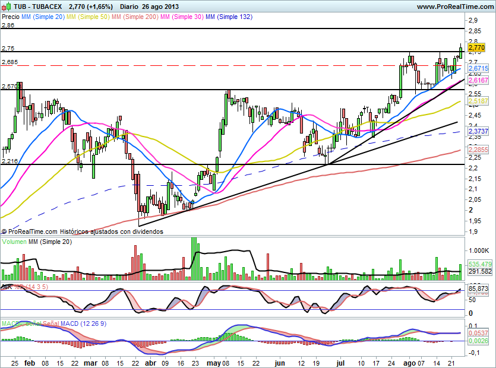Select the MM (Simple 200) legend label
Image resolution: width=496 pixels, height=368 pixels.
pyautogui.click(x=134, y=17)
